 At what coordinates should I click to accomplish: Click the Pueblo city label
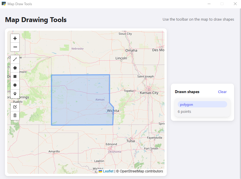pos(18,101)
